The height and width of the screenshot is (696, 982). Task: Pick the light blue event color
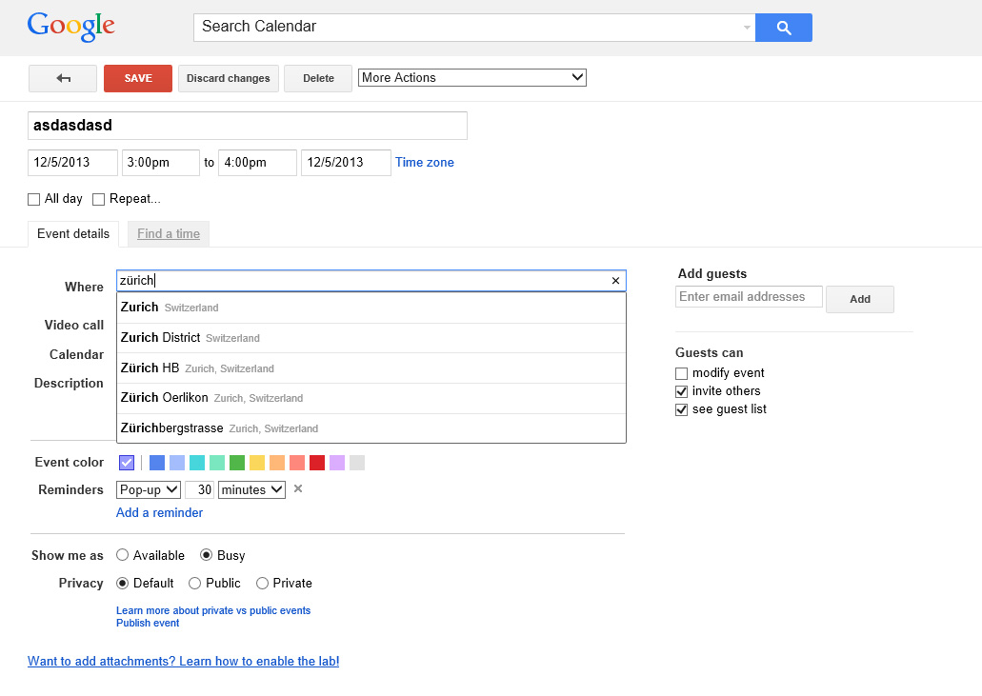177,463
